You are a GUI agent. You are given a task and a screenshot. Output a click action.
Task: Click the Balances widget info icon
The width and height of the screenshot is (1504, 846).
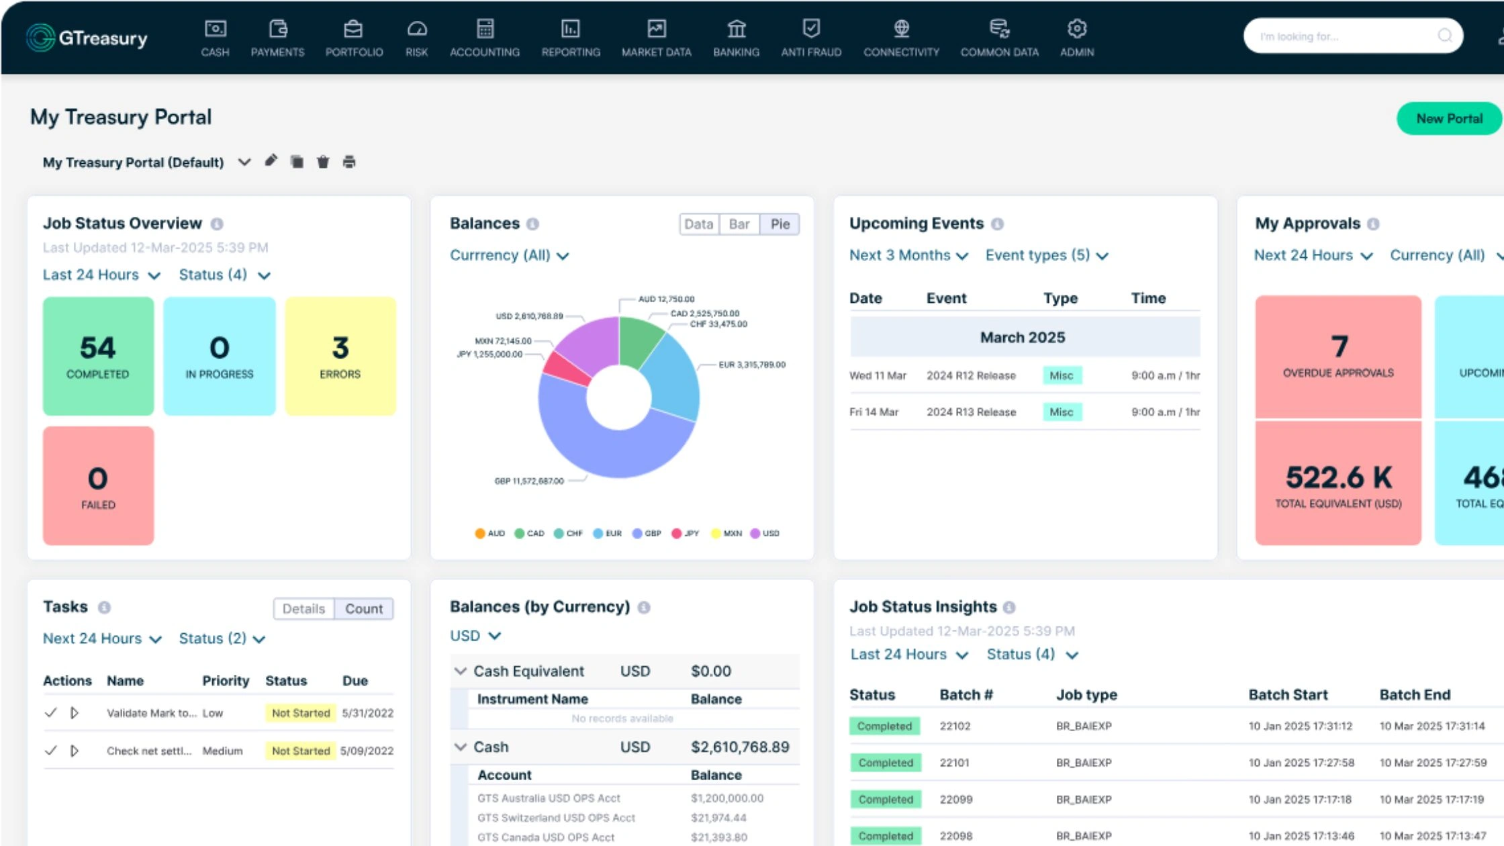532,224
